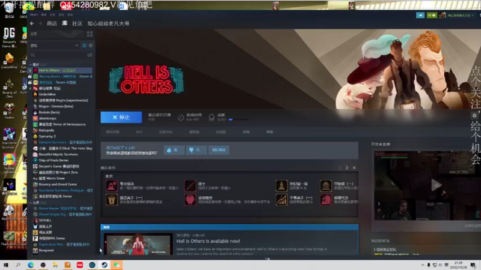Collapse the September games group in library
Screen dimensions: 481x270
tap(31, 203)
